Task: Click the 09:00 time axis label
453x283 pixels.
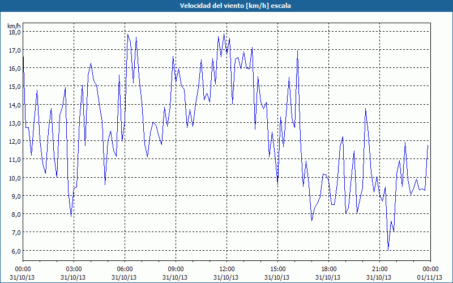Action: click(x=176, y=269)
